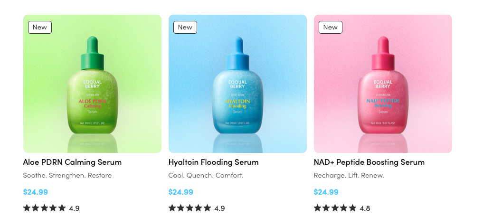Click the star rating under Hyaltoin Flooding Serum
The image size is (502, 217).
pos(190,208)
